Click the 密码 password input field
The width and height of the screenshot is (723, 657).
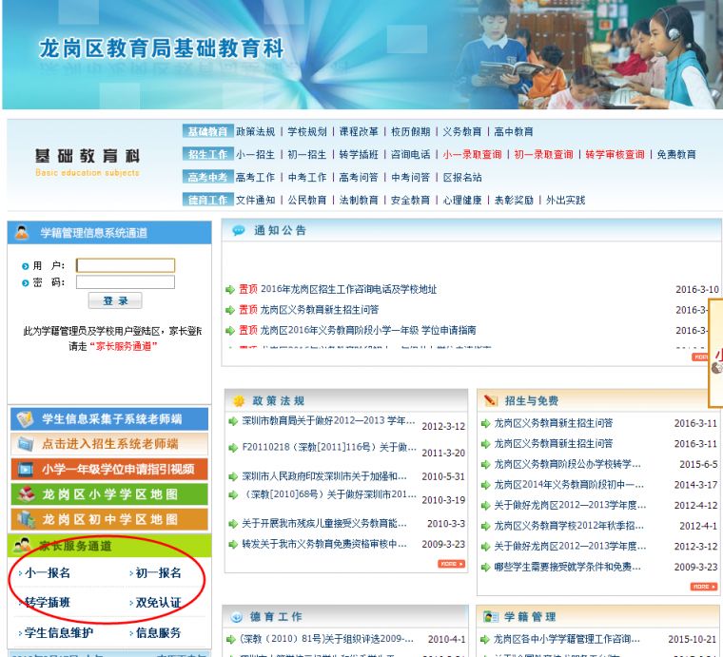point(126,282)
